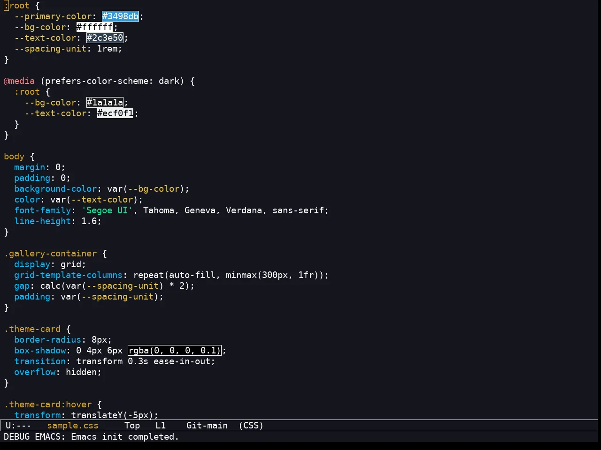Click the font-family property name
This screenshot has width=601, height=450.
pyautogui.click(x=42, y=210)
